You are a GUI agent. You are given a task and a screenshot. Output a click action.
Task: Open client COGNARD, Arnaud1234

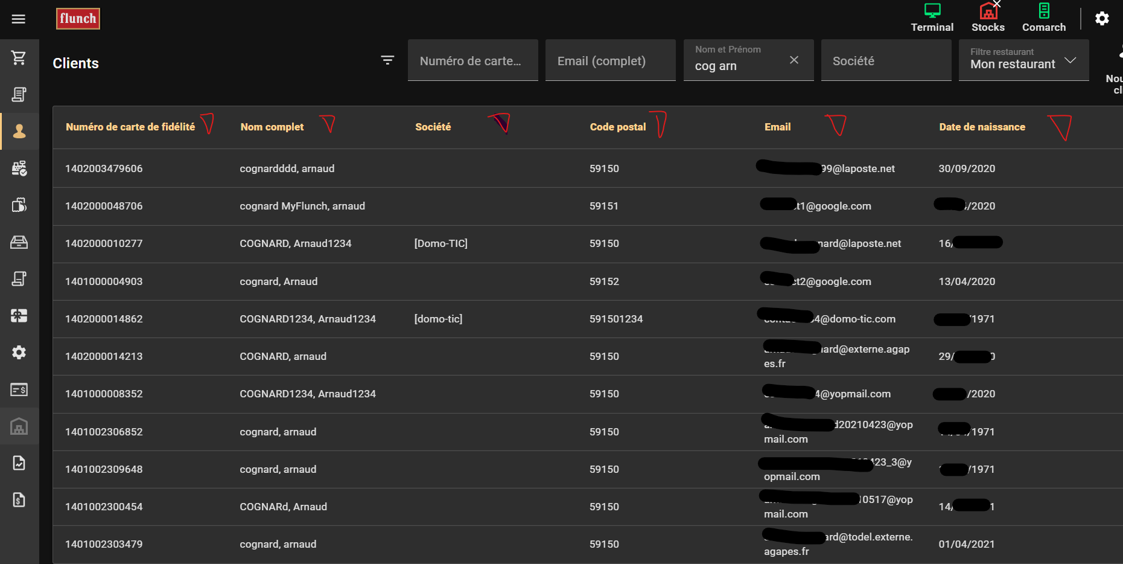pyautogui.click(x=296, y=243)
